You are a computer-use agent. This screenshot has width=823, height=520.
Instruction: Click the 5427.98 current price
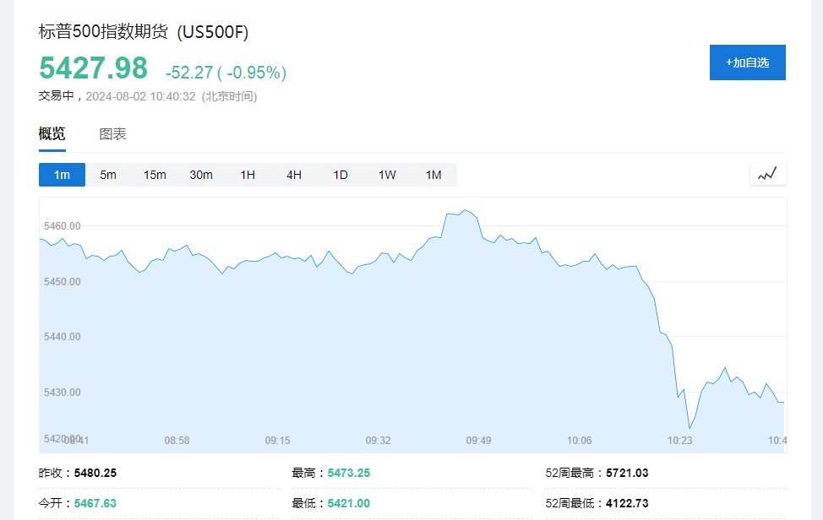[x=93, y=68]
